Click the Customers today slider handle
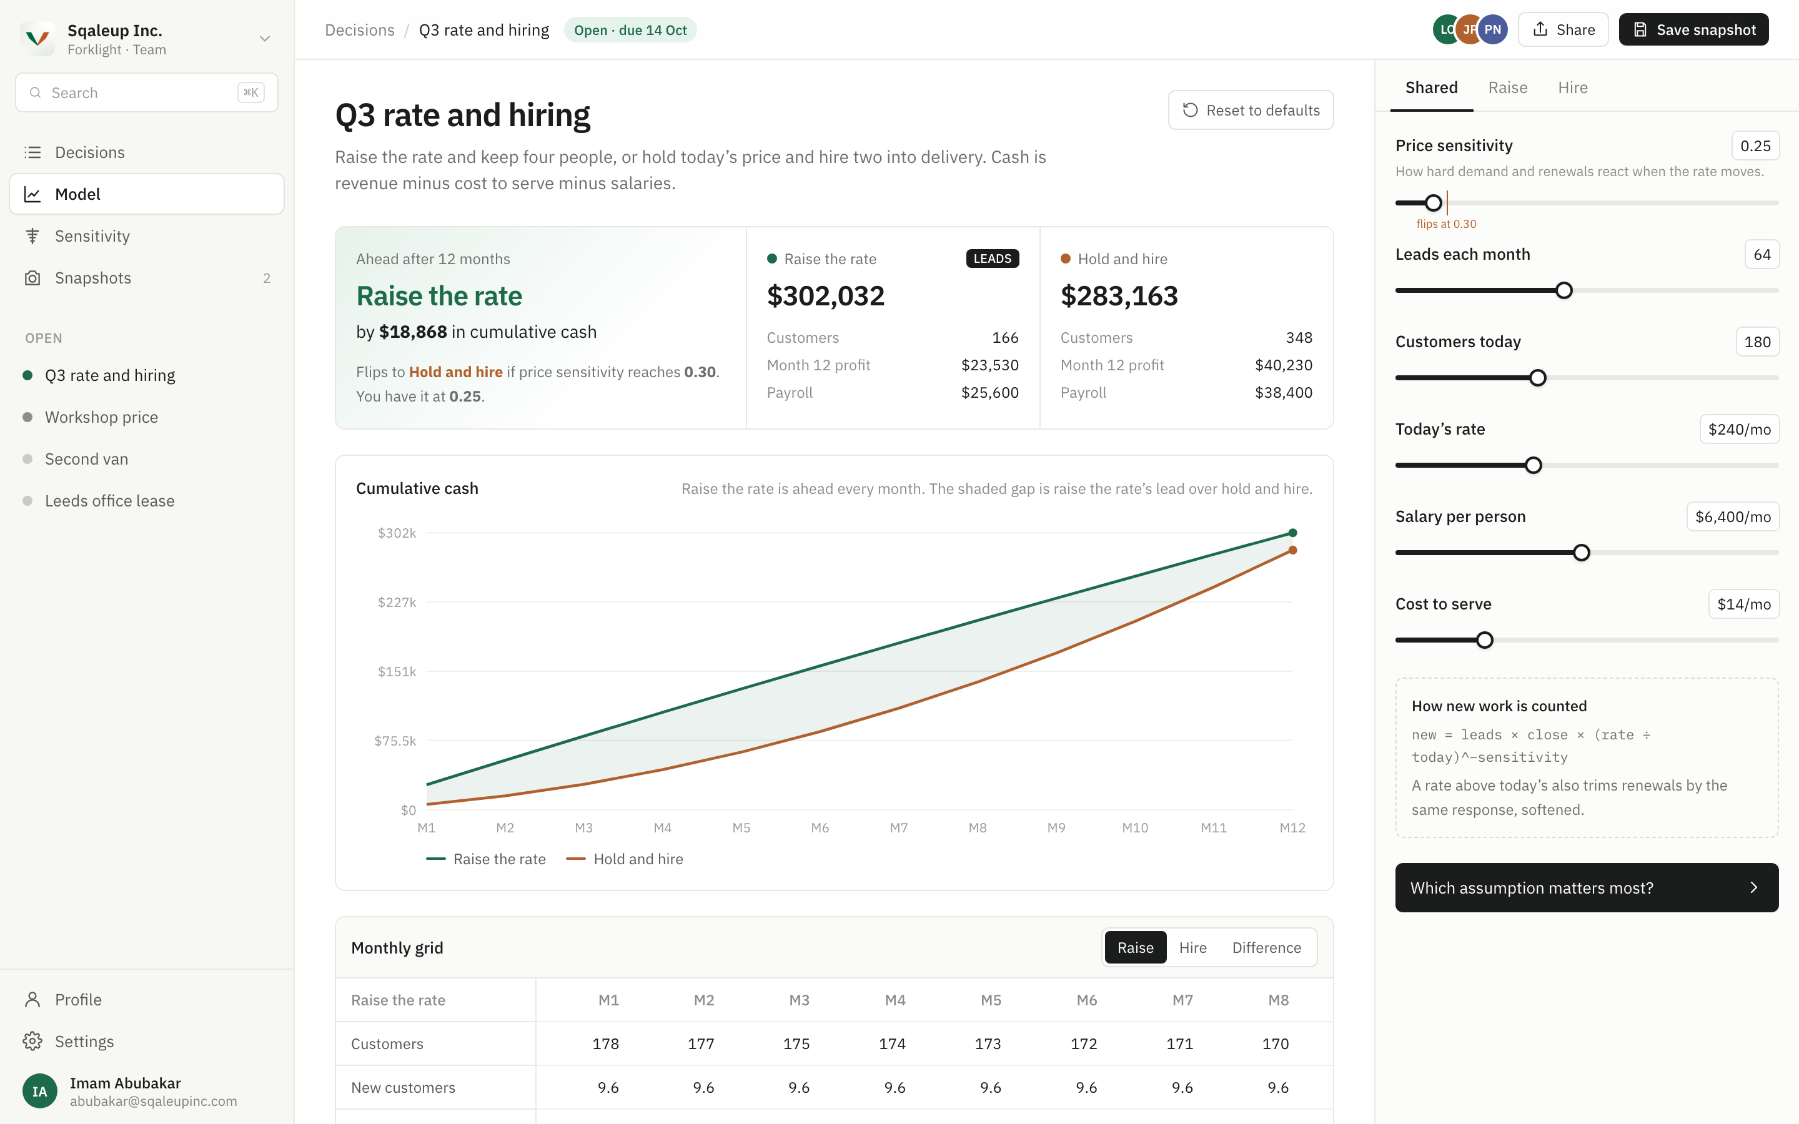This screenshot has width=1799, height=1124. click(1538, 378)
